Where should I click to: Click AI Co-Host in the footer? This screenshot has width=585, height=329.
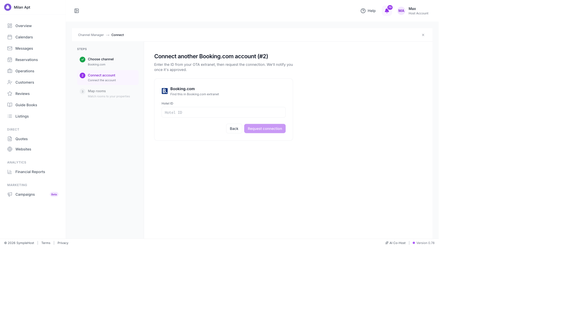click(395, 243)
